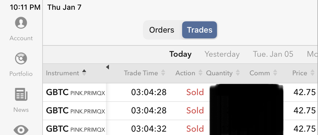Click the red Sold label in second row
Viewport: 318px width, 135px height.
point(195,110)
